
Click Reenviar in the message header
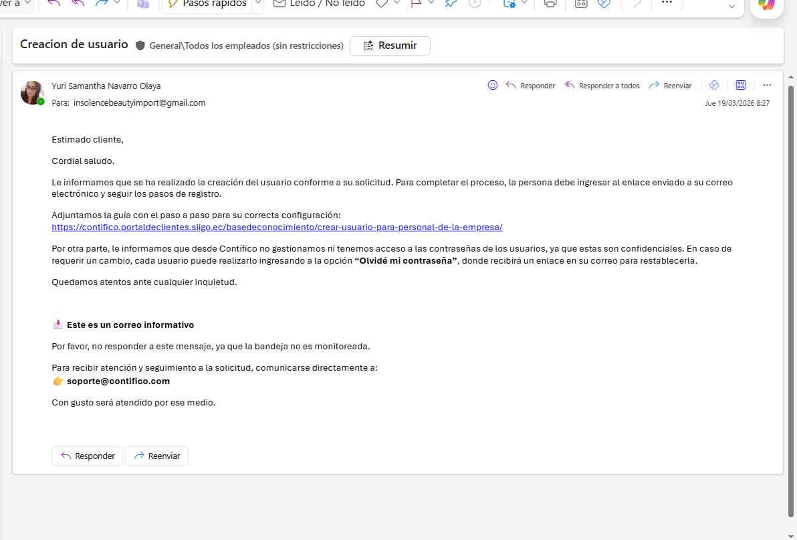point(670,86)
